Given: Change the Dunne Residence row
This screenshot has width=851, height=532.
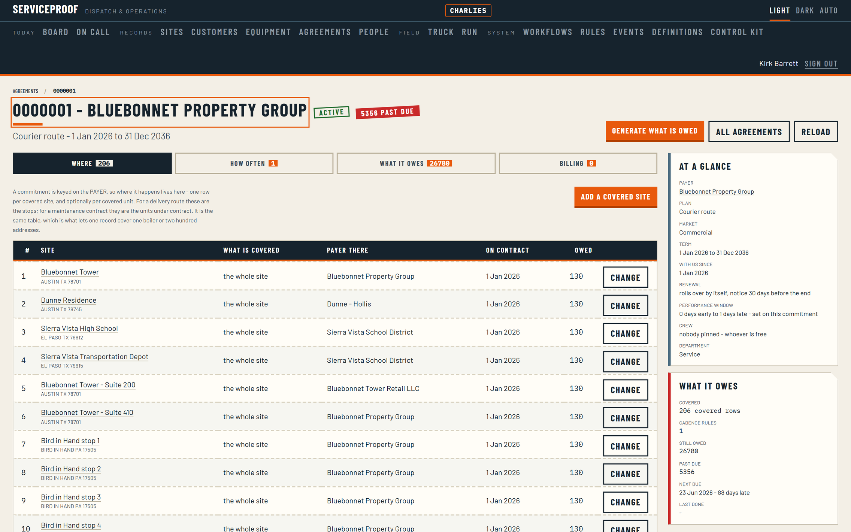Looking at the screenshot, I should pyautogui.click(x=626, y=305).
